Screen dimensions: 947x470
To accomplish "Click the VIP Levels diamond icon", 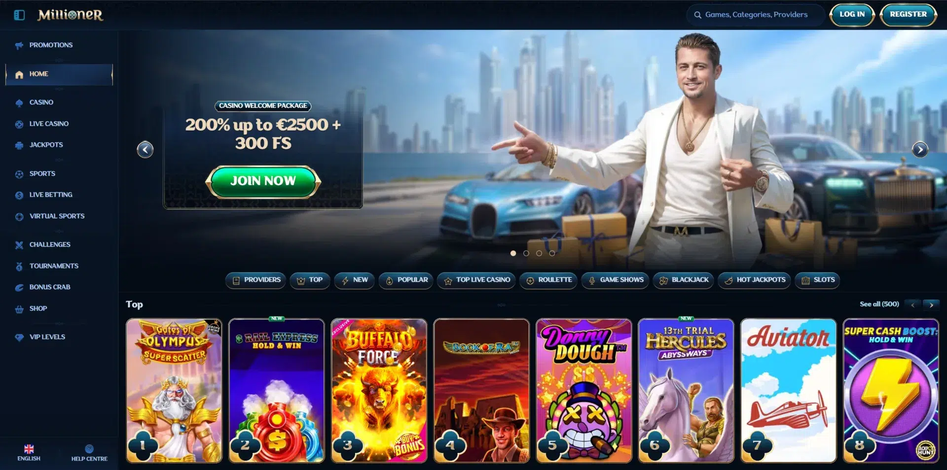I will tap(19, 337).
